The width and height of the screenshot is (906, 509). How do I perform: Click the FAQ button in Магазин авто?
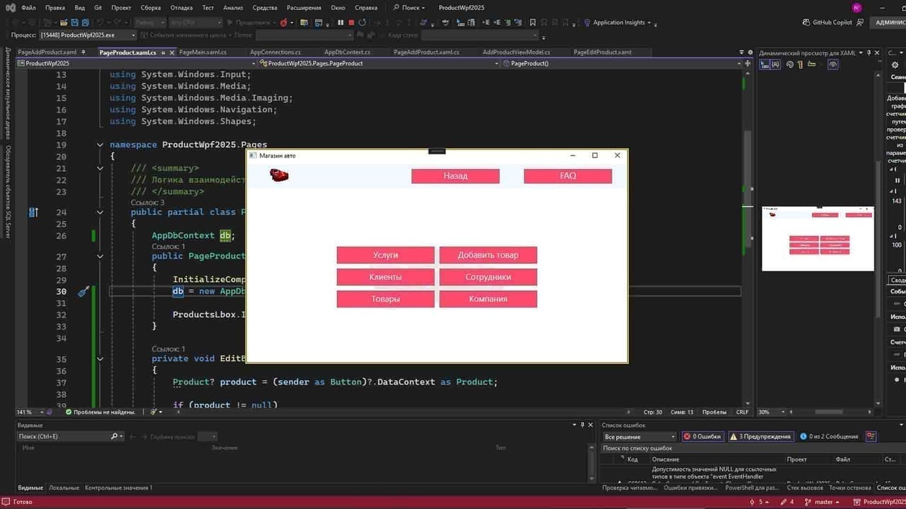tap(568, 176)
